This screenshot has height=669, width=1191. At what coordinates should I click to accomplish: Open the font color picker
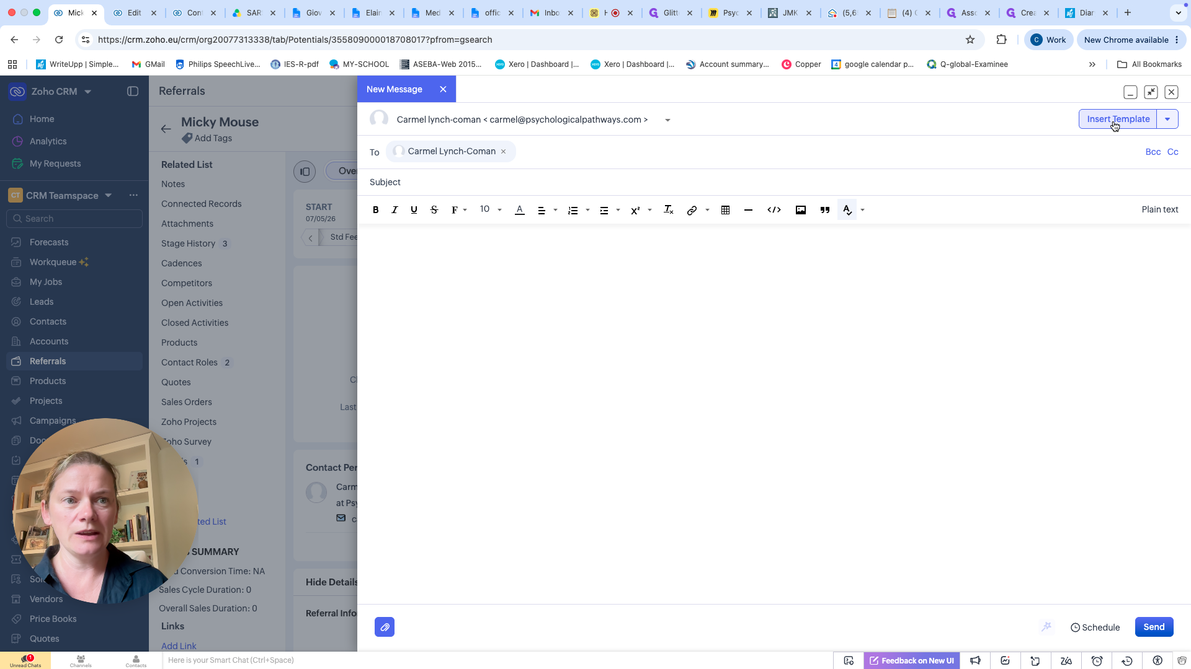point(520,210)
